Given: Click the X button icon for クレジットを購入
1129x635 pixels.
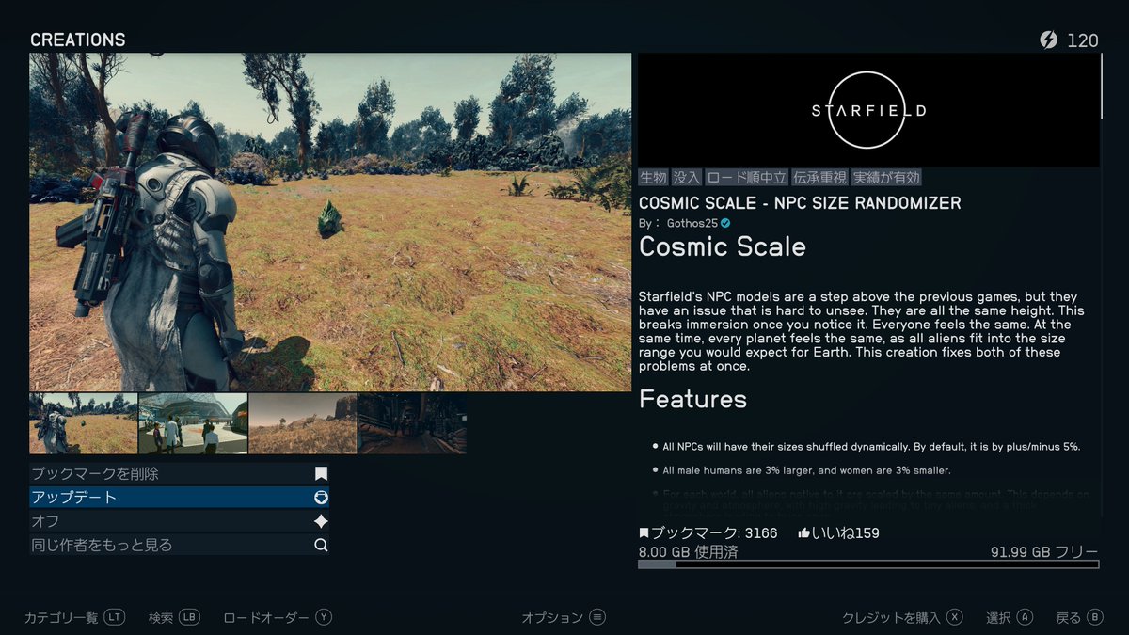Looking at the screenshot, I should tap(955, 617).
